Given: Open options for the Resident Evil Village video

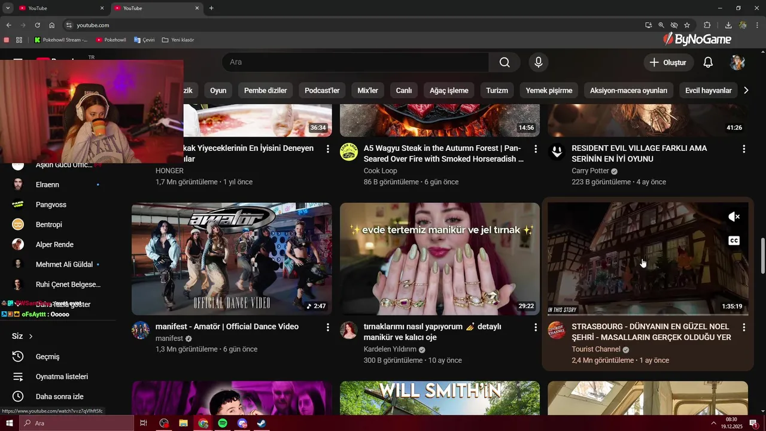Looking at the screenshot, I should 744,148.
